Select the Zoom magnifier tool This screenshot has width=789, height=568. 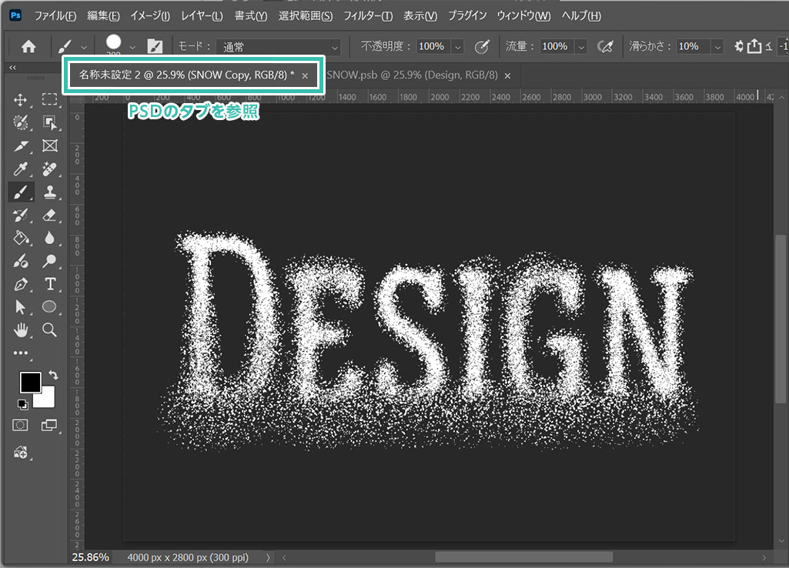[50, 329]
